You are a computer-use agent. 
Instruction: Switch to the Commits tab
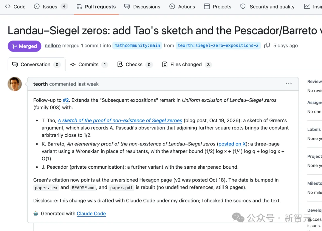pos(89,64)
